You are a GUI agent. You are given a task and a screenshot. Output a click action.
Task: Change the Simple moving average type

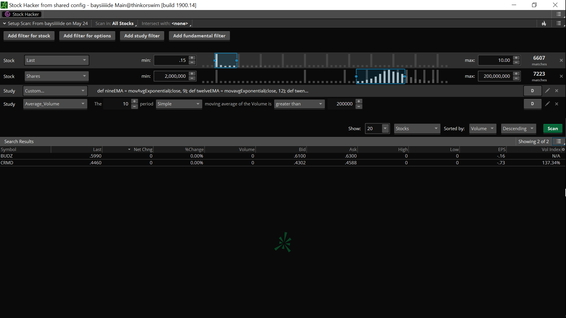coord(179,104)
